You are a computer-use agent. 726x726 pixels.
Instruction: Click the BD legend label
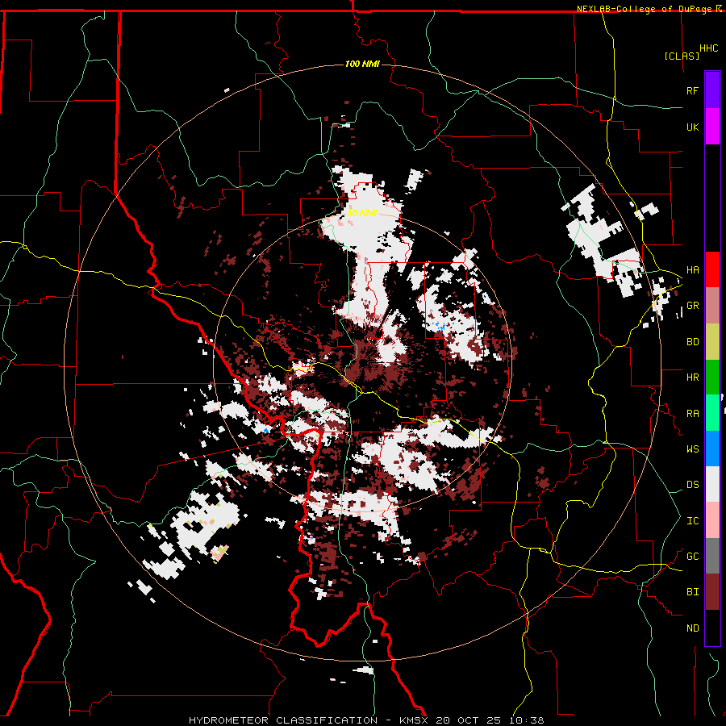(692, 342)
